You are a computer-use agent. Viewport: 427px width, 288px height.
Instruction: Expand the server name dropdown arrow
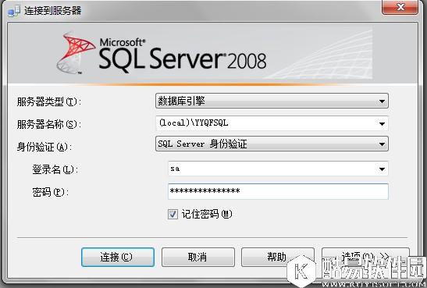[x=382, y=124]
